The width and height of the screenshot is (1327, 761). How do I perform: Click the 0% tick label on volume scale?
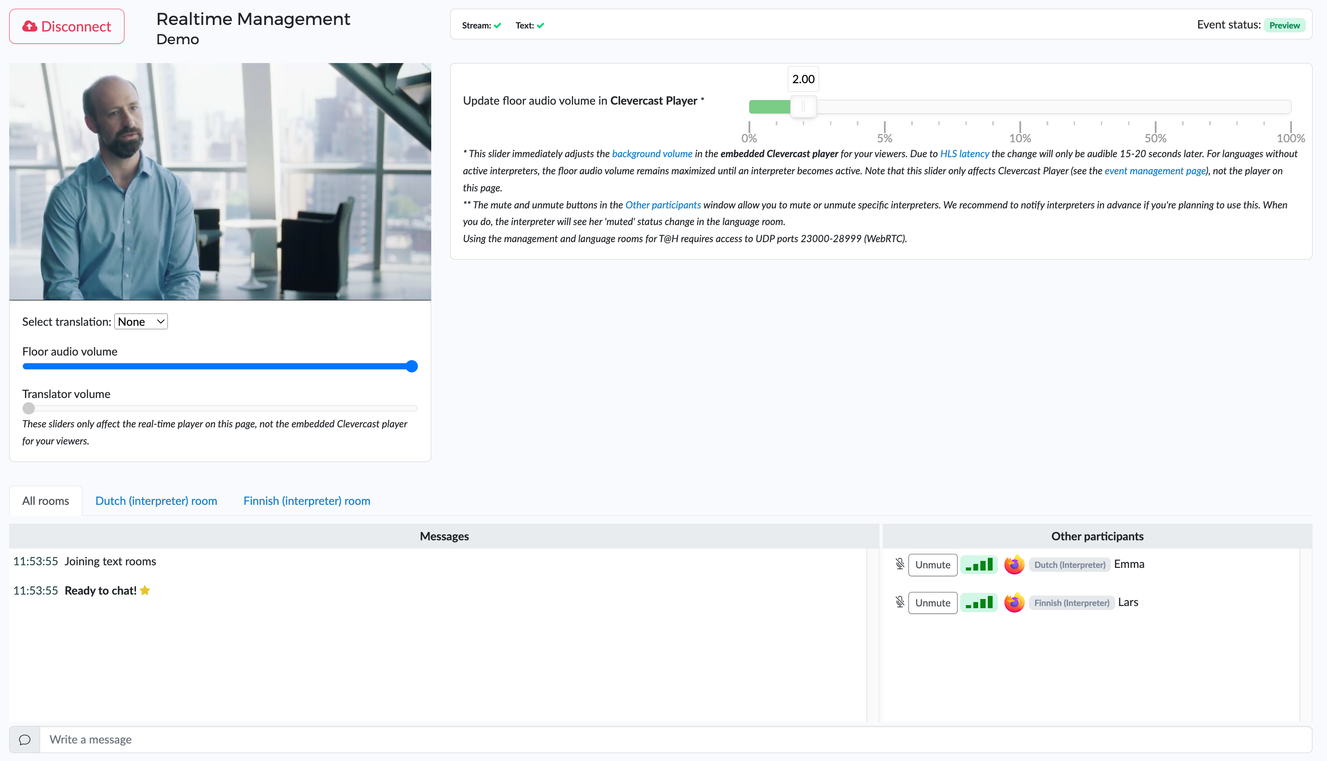point(749,138)
